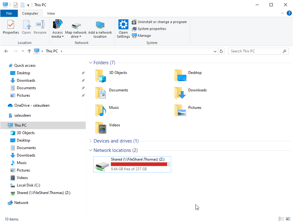Open the Help question mark icon
This screenshot has height=223, width=293.
click(289, 13)
